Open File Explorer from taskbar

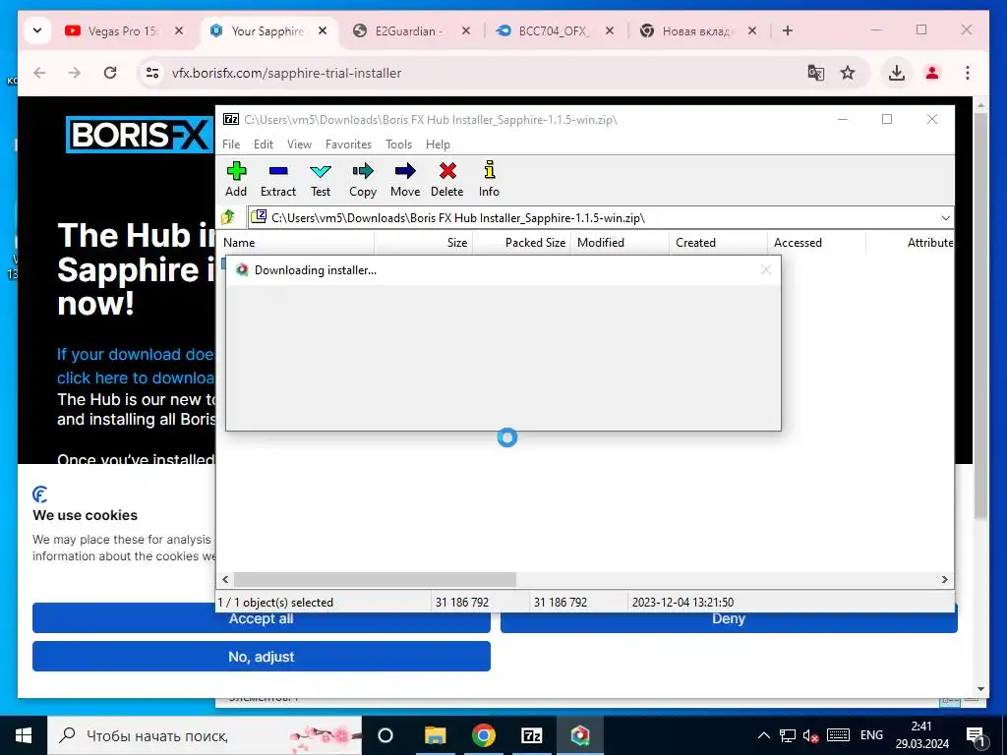[x=435, y=735]
